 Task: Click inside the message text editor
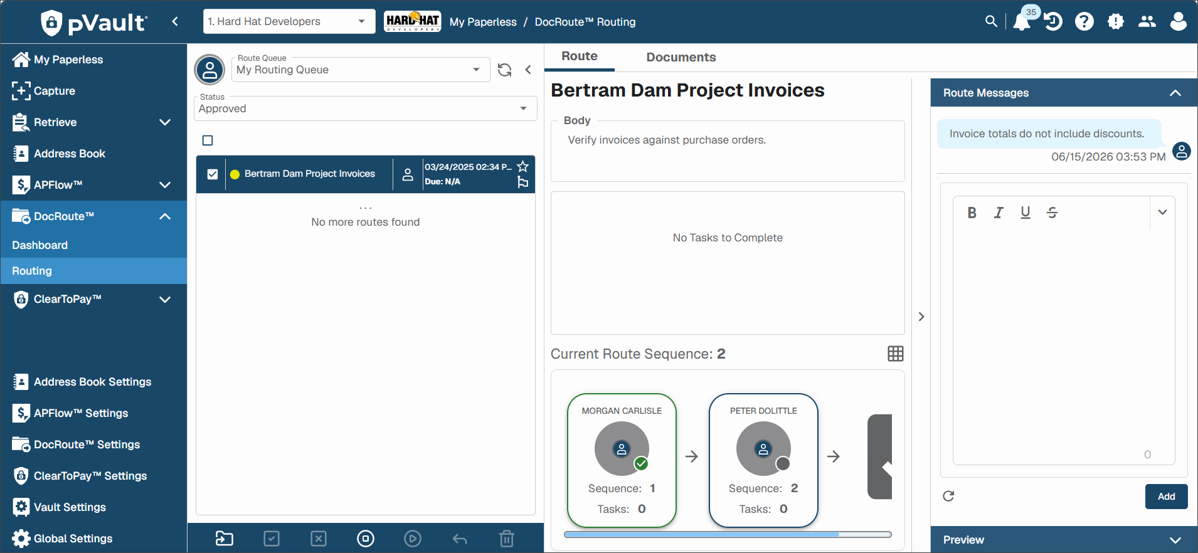point(1064,339)
